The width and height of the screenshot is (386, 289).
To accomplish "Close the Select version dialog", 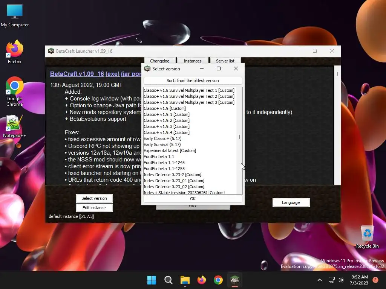I will click(x=236, y=68).
